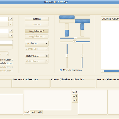Select disabled radiobutton4
Image resolution: width=119 pixels, height=119 pixels.
6,71
